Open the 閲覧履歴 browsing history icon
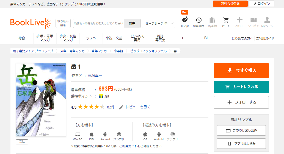The image size is (284, 154). [x=198, y=21]
